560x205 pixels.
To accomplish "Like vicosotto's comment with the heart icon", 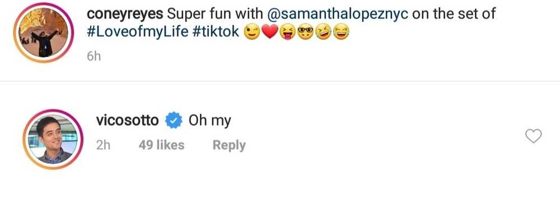I will (534, 136).
